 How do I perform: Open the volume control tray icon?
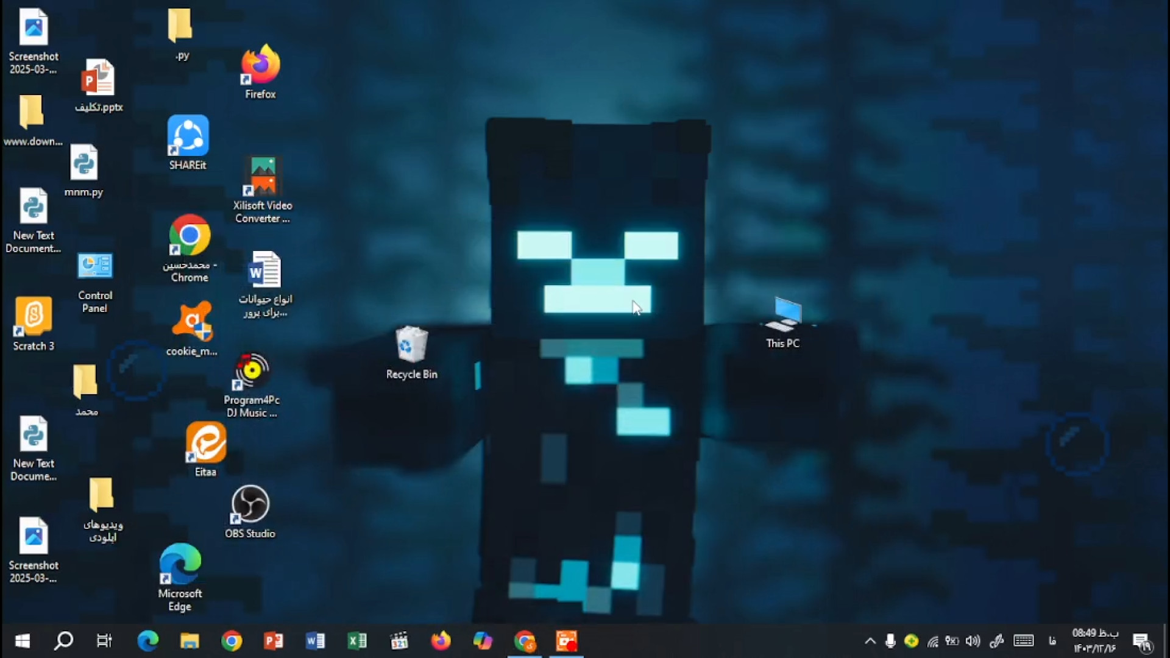(x=973, y=641)
